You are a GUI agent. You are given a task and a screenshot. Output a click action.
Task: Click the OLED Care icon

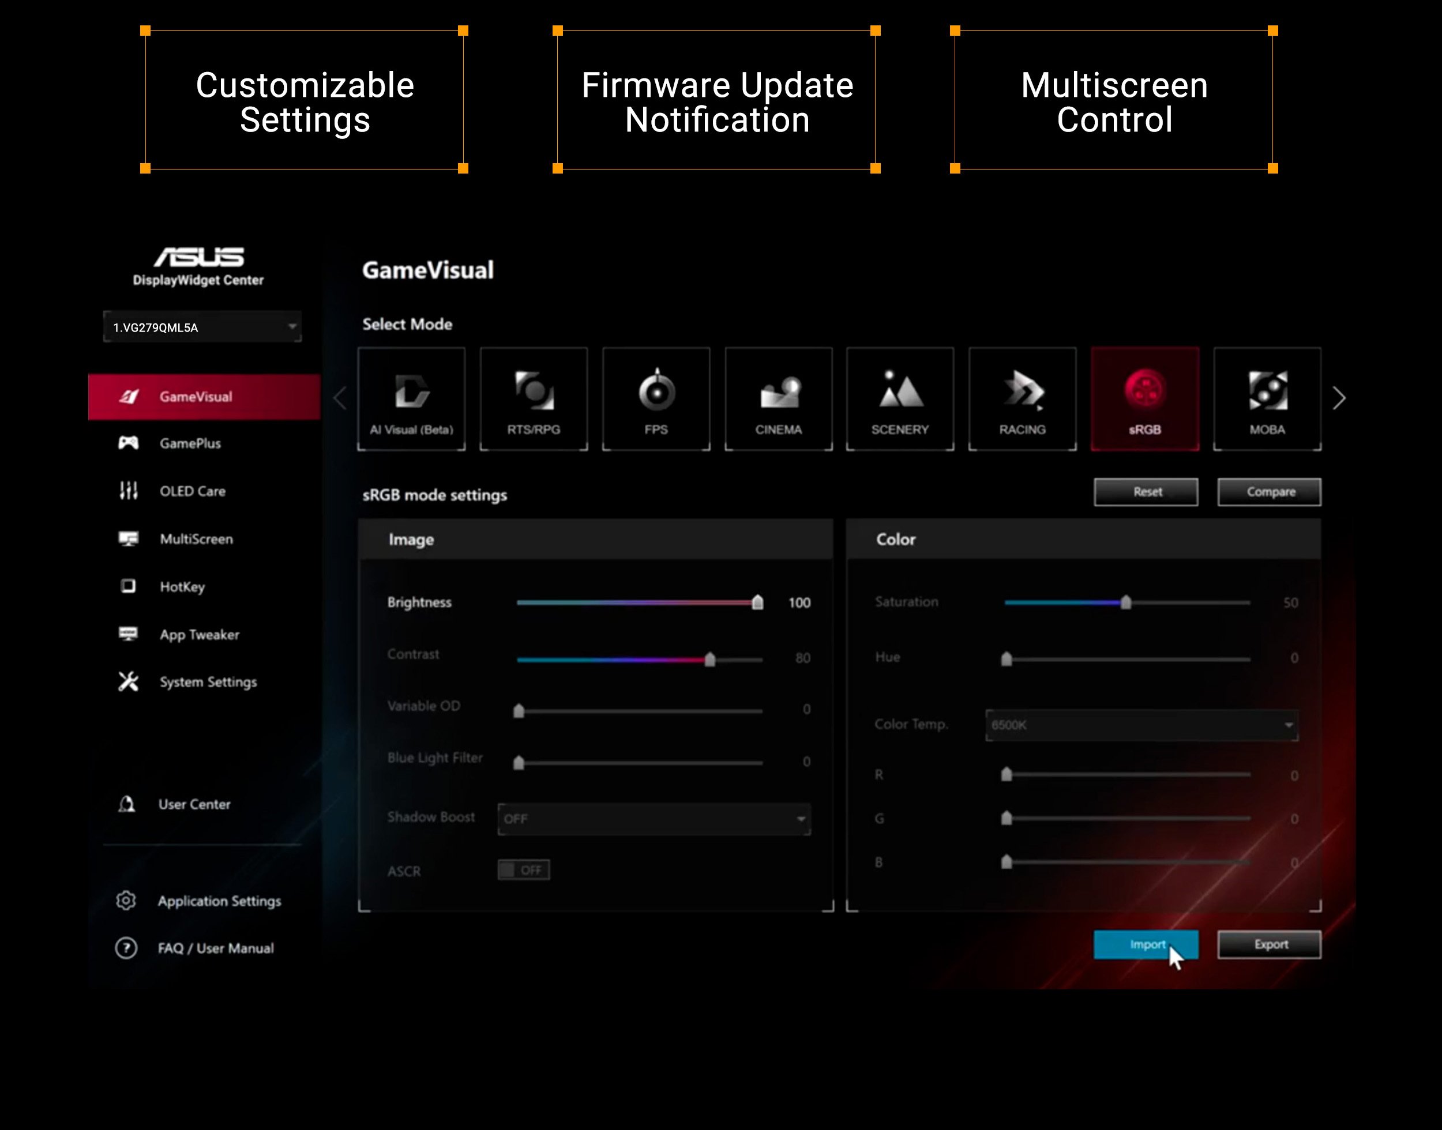130,490
